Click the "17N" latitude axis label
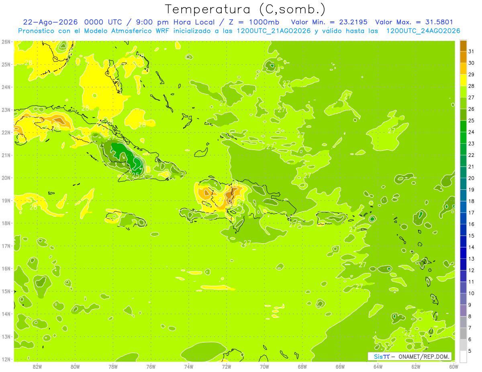The image size is (482, 372). point(6,246)
